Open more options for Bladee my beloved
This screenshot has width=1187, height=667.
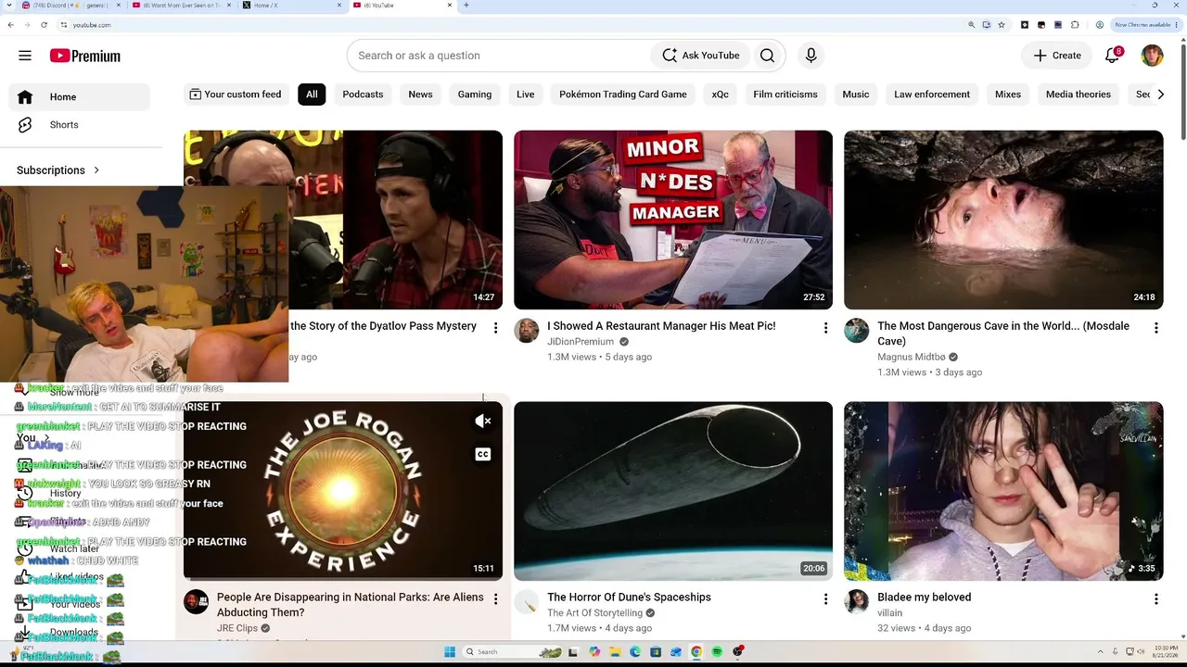(1155, 599)
